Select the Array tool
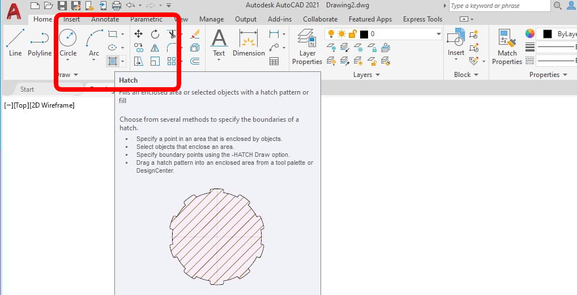 coord(171,61)
